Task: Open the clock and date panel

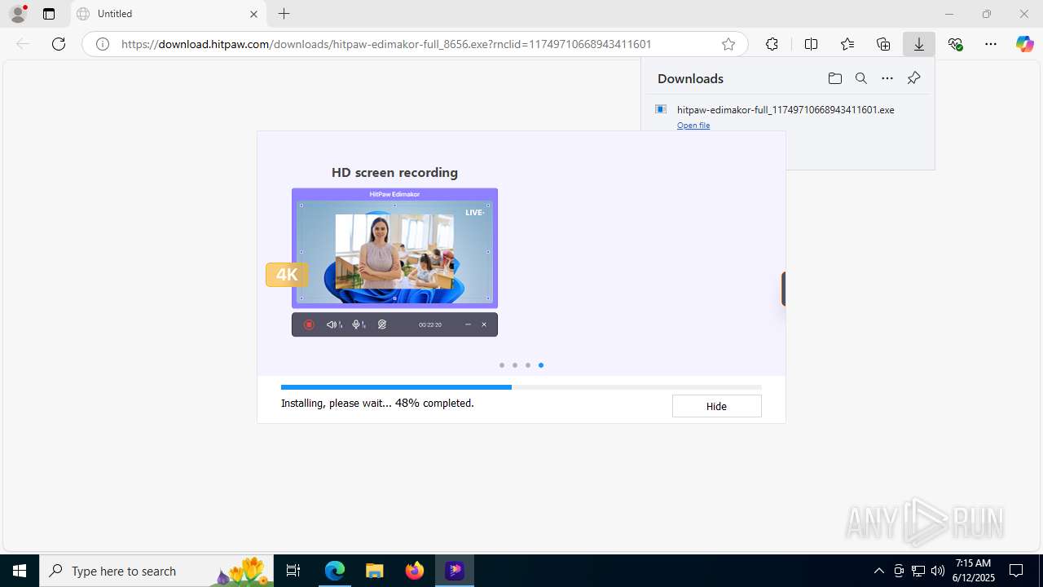Action: (973, 571)
